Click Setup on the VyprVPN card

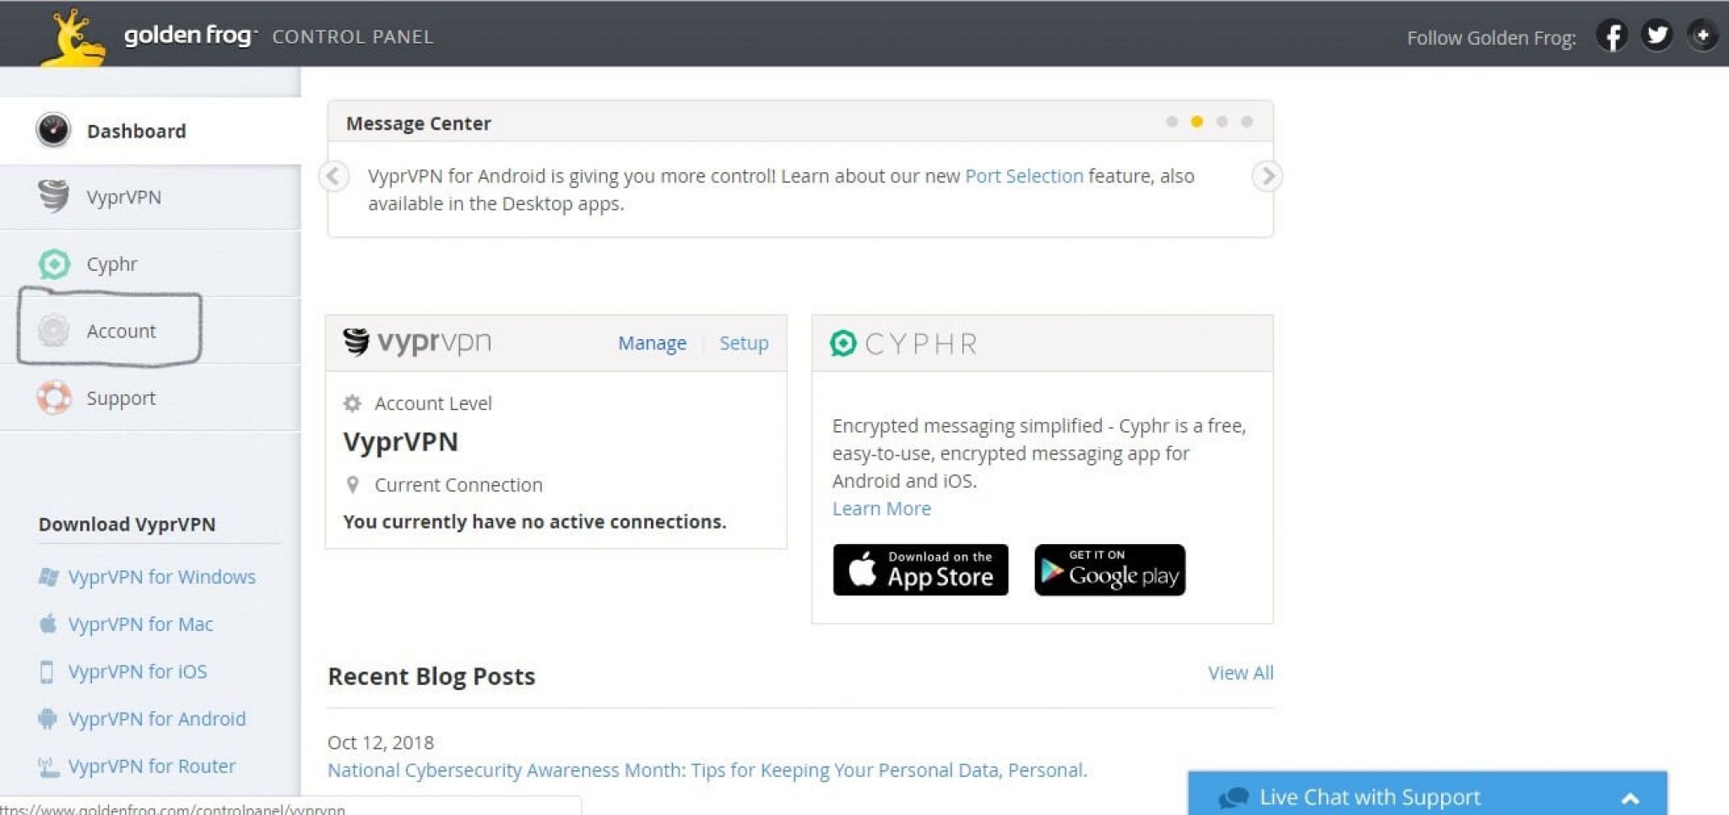coord(744,343)
